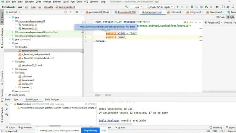
Task: Select Percobaan03_01 class in tree
Action: (29, 25)
